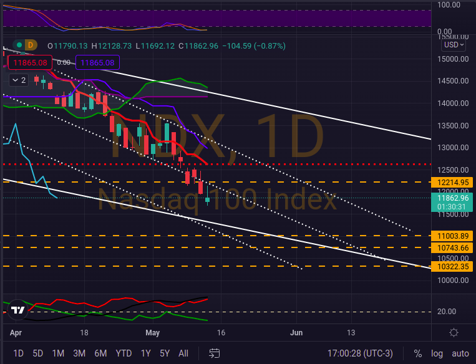Click the 12214.95 price level label
The height and width of the screenshot is (364, 476).
(452, 182)
